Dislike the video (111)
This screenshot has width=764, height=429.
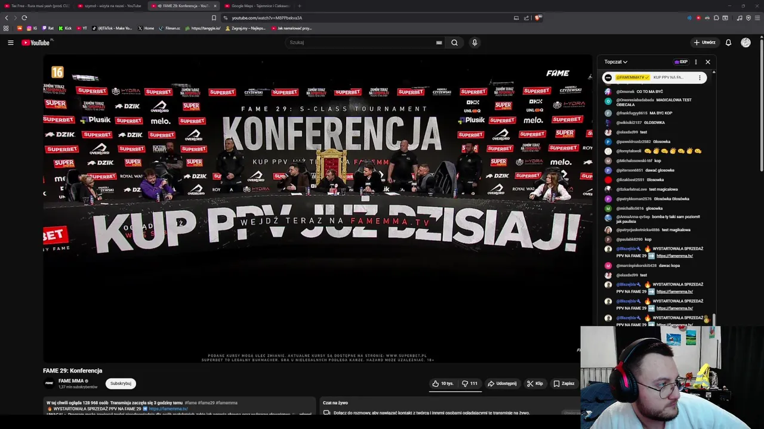(x=470, y=384)
